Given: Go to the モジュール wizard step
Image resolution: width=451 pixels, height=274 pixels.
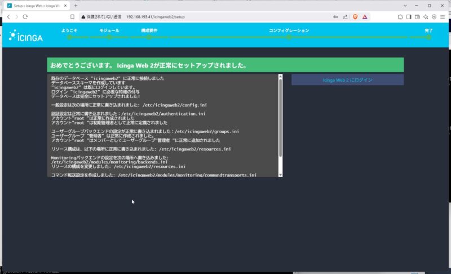Looking at the screenshot, I should point(109,30).
